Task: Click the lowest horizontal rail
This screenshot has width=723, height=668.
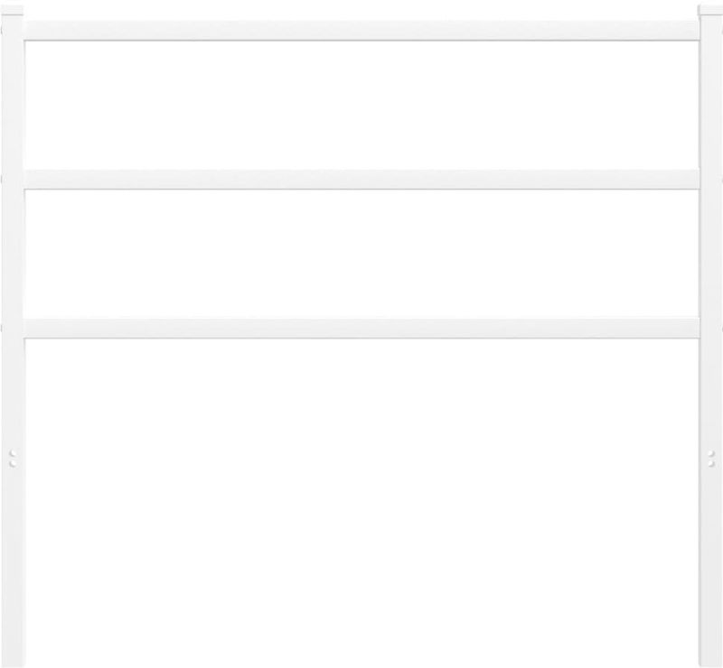Action: [x=361, y=328]
